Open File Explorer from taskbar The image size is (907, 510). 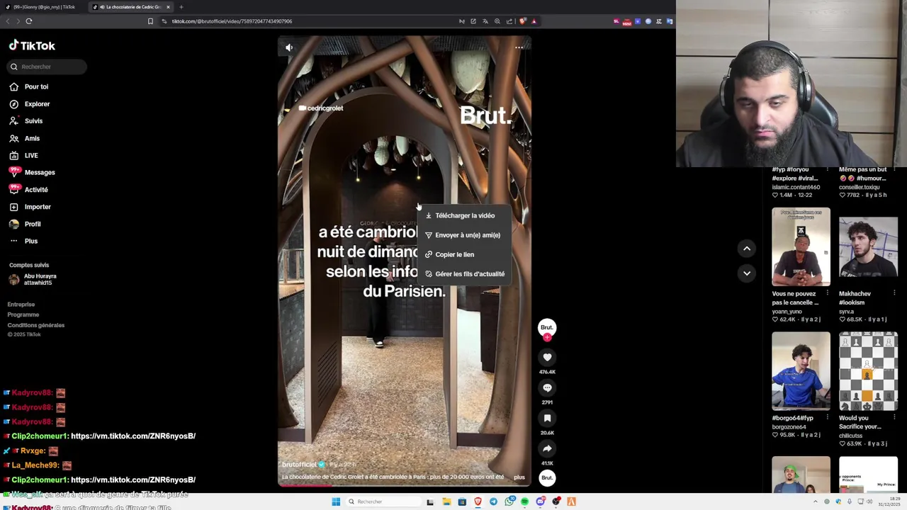[x=446, y=501]
